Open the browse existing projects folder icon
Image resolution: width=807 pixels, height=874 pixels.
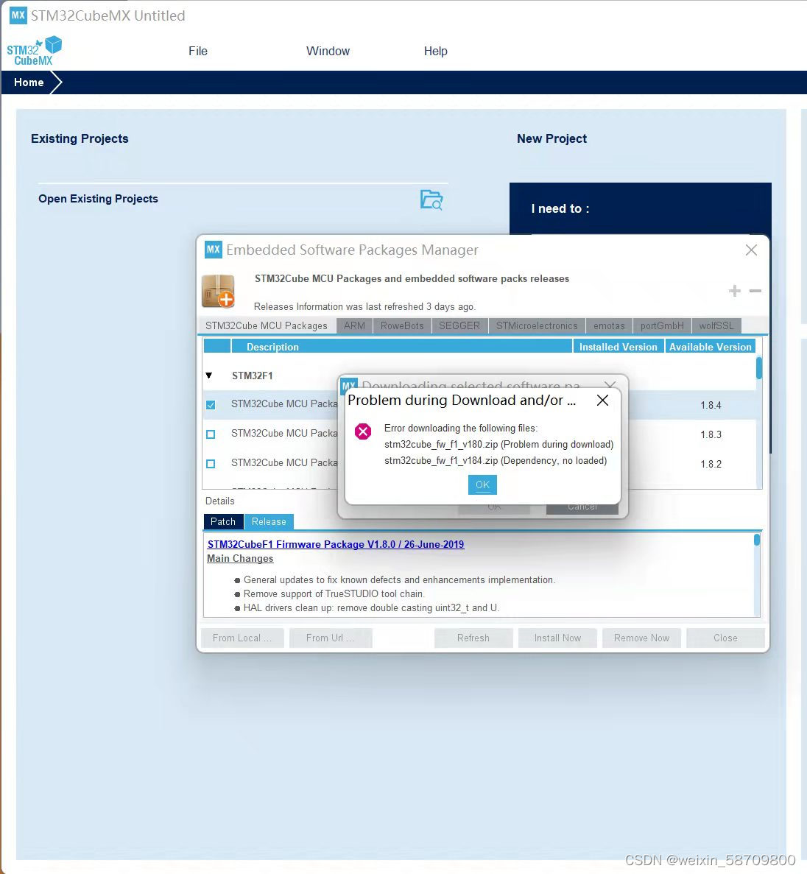point(431,200)
